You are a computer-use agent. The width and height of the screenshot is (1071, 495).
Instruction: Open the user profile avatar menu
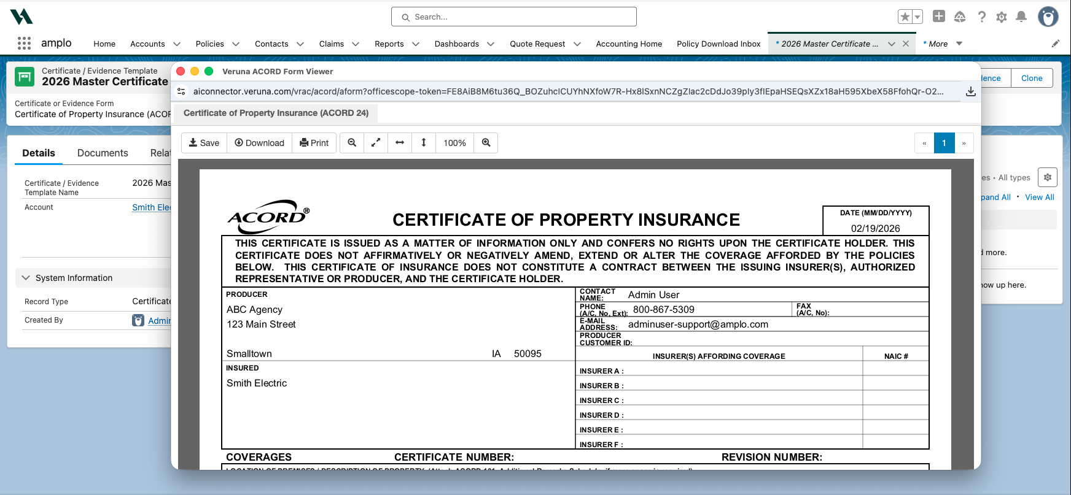click(x=1048, y=17)
